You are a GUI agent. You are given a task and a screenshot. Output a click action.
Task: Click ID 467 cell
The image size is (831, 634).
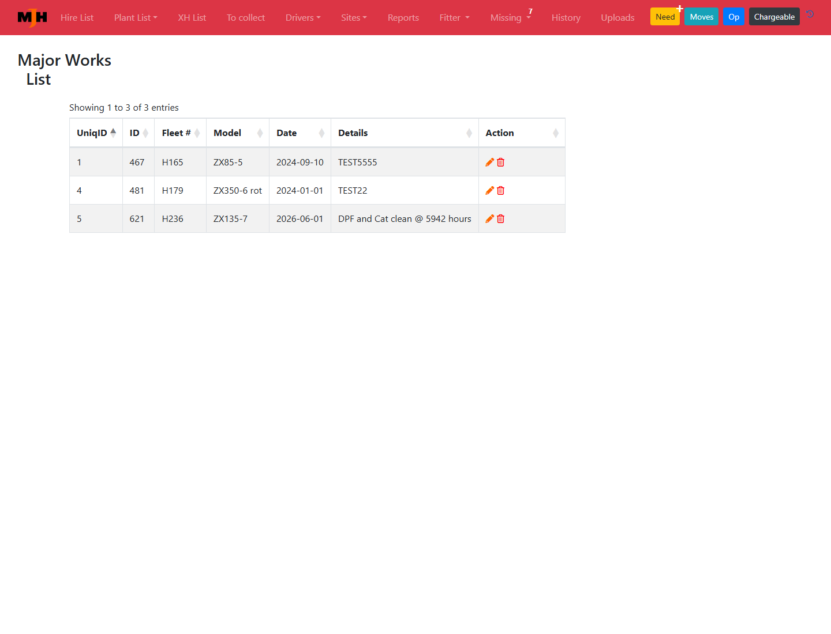pos(138,163)
